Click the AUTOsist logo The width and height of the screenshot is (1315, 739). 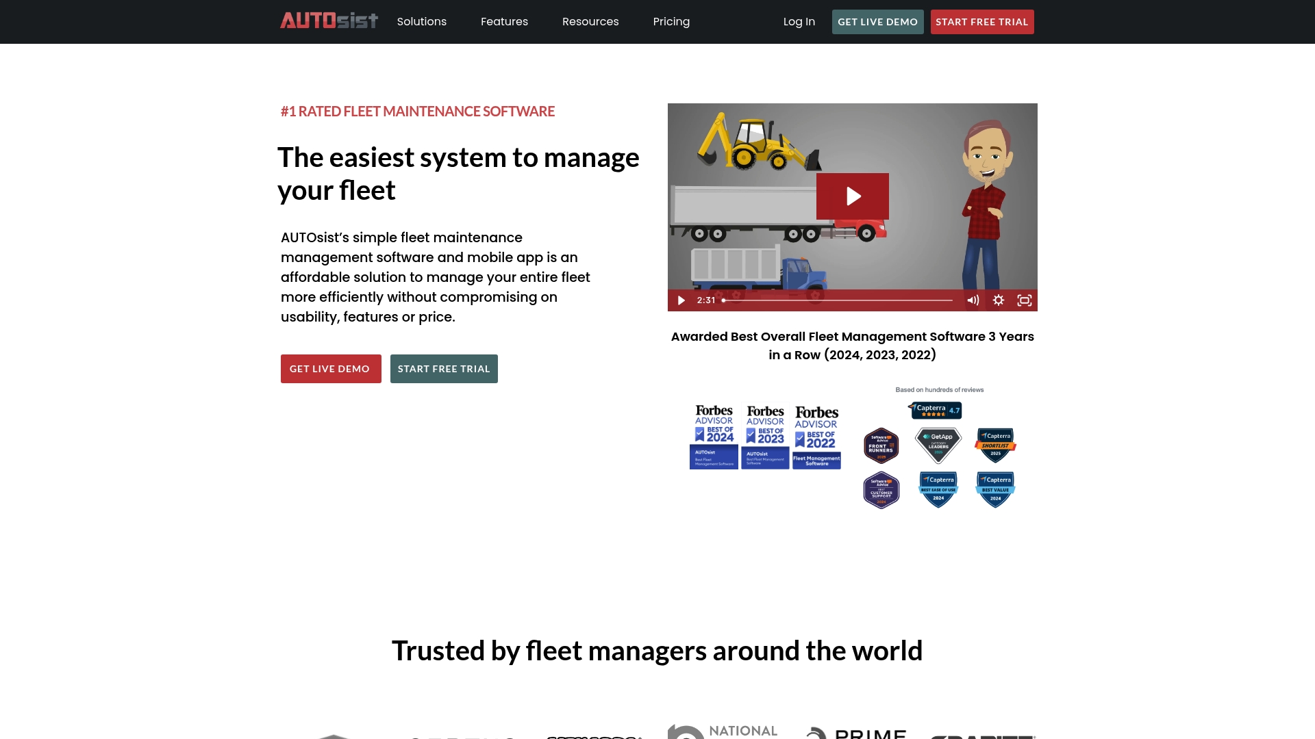pos(329,21)
